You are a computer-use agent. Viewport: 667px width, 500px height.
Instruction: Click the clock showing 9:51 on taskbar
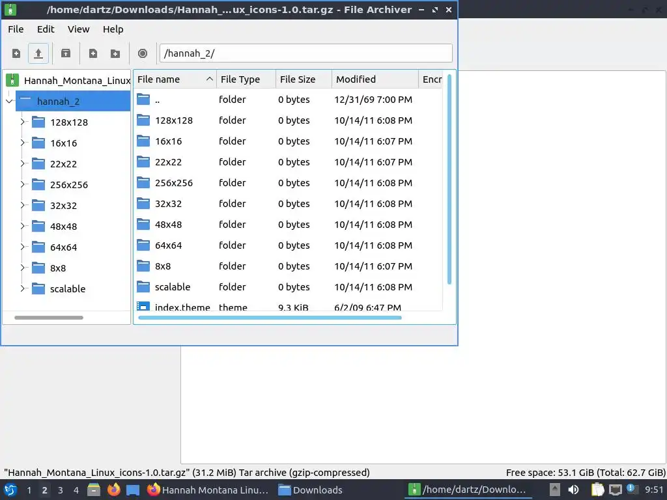[x=654, y=490]
